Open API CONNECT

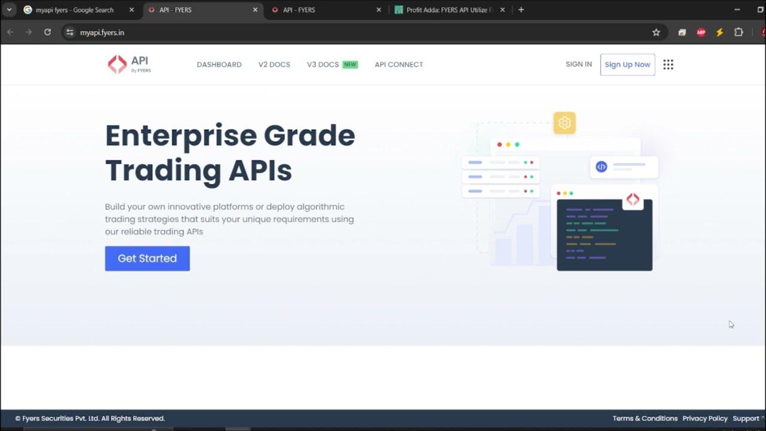(399, 65)
